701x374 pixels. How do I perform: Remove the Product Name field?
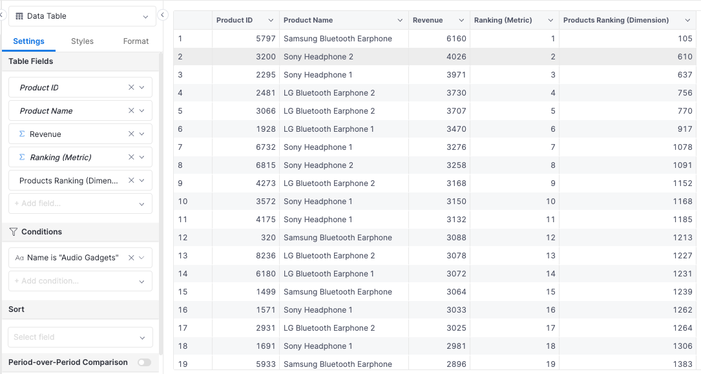click(131, 111)
